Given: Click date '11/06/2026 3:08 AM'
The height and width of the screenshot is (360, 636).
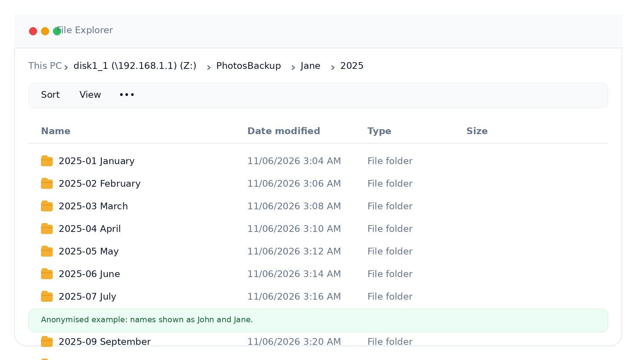Looking at the screenshot, I should [x=294, y=206].
